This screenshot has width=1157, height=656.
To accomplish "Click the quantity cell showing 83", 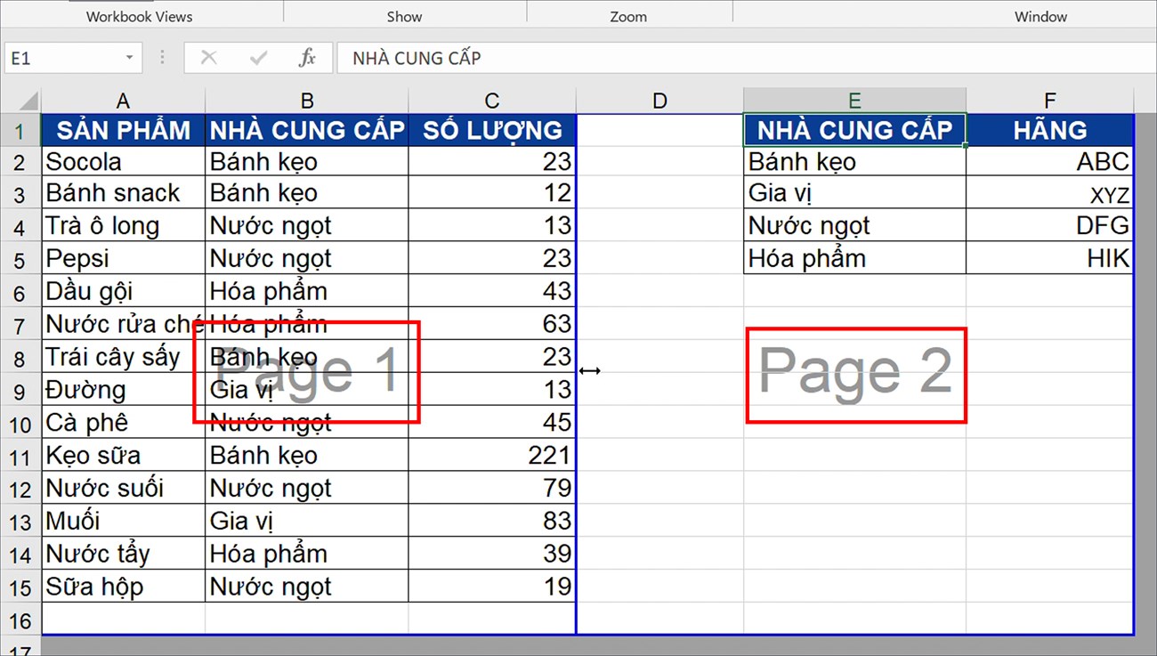I will point(492,521).
